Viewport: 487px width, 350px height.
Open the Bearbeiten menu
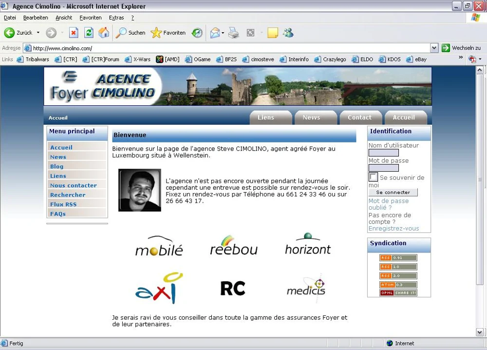coord(36,18)
